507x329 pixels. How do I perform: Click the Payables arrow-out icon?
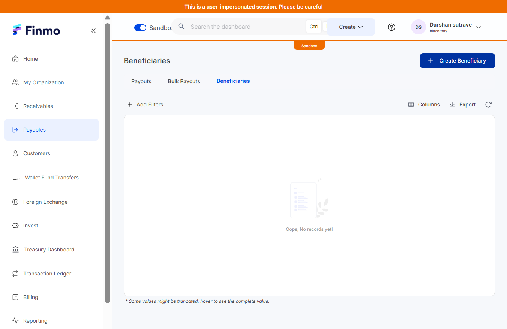pos(15,130)
